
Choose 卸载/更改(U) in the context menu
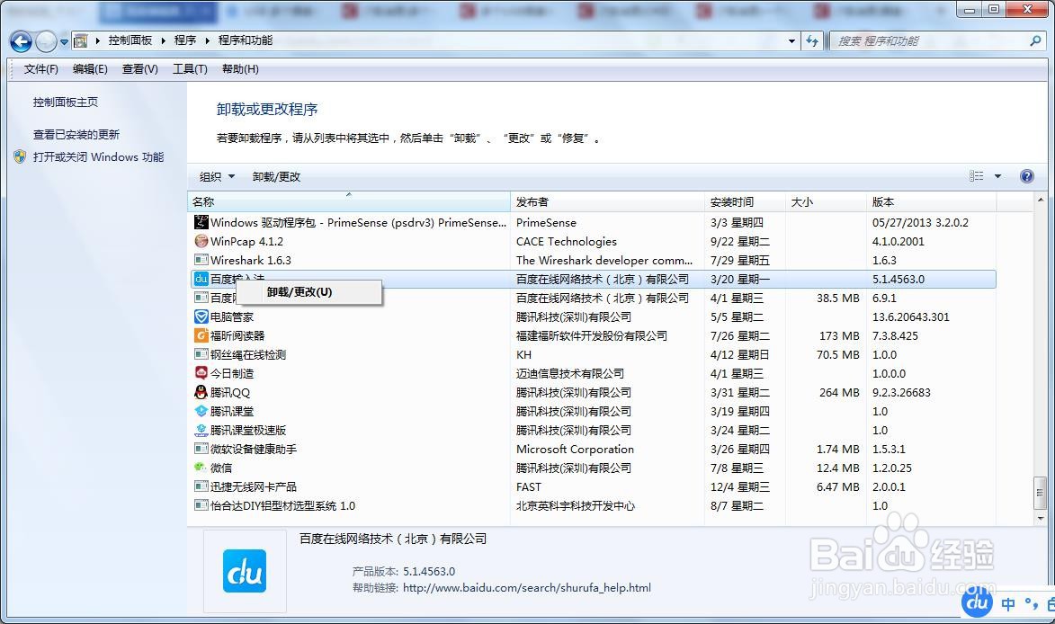click(x=308, y=292)
